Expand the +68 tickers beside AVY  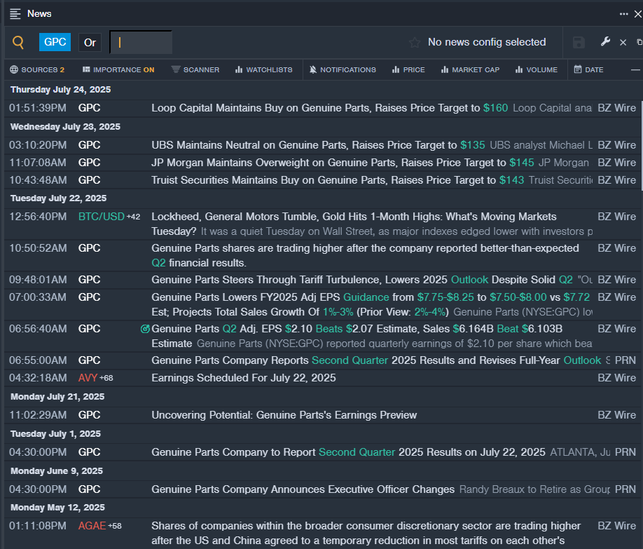point(106,378)
